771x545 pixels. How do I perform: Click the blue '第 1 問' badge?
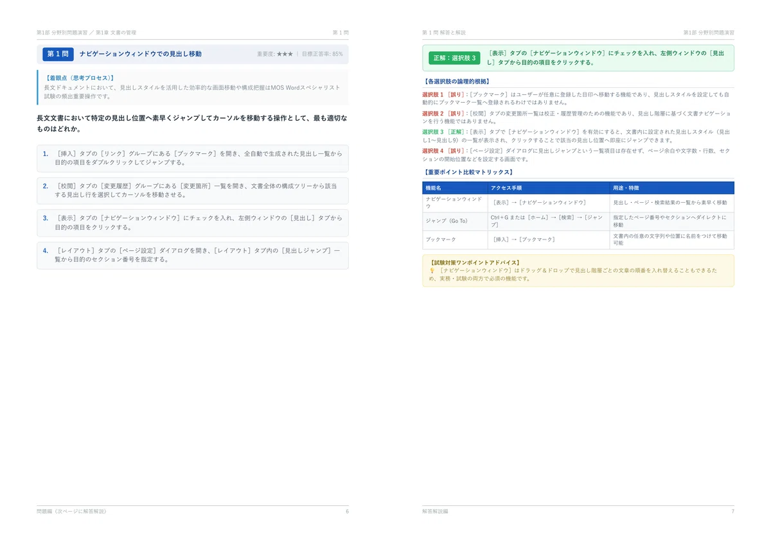[x=58, y=54]
